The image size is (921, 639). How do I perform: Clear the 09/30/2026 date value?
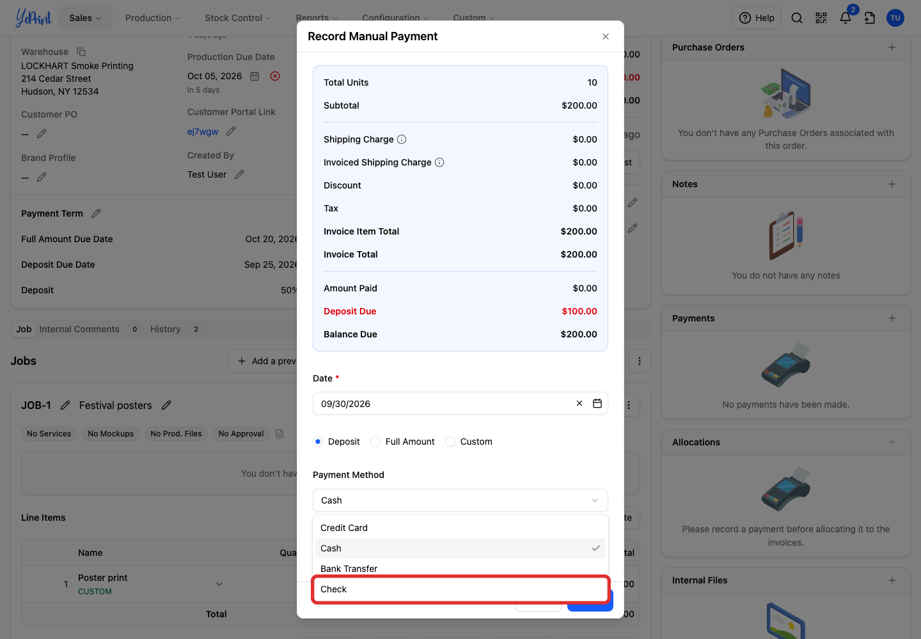coord(579,403)
